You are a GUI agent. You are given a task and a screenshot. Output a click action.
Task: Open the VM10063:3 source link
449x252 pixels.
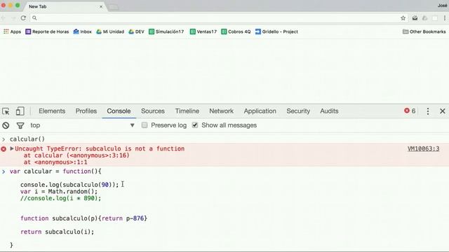coord(423,148)
